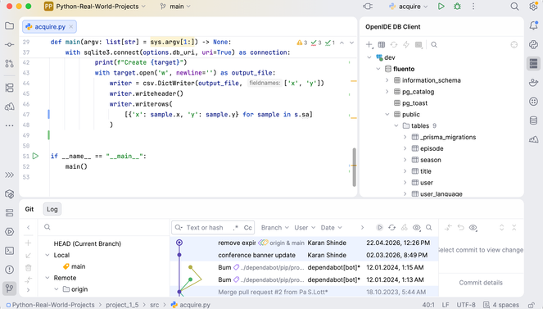The image size is (543, 309).
Task: Expand pg_catalog schema node
Action: coord(387,92)
